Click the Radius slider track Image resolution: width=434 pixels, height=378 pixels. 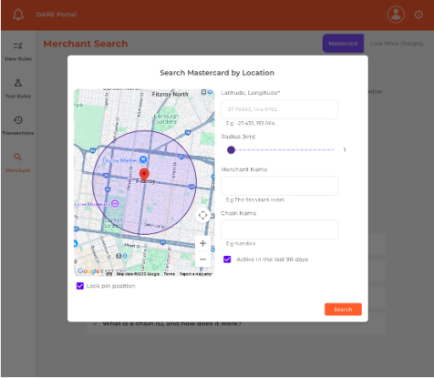point(282,150)
